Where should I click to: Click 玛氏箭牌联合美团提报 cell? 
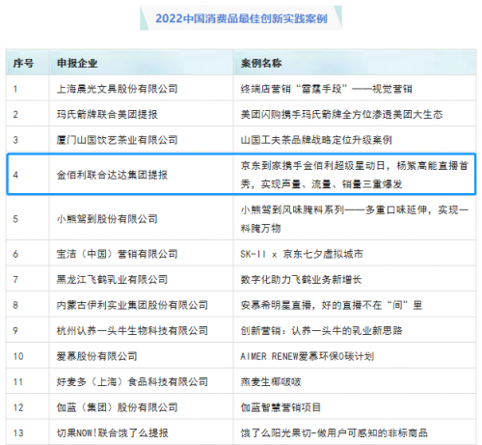click(x=107, y=114)
